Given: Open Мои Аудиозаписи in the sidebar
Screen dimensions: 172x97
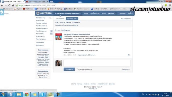Looking at the screenshot, I should pyautogui.click(x=42, y=28).
